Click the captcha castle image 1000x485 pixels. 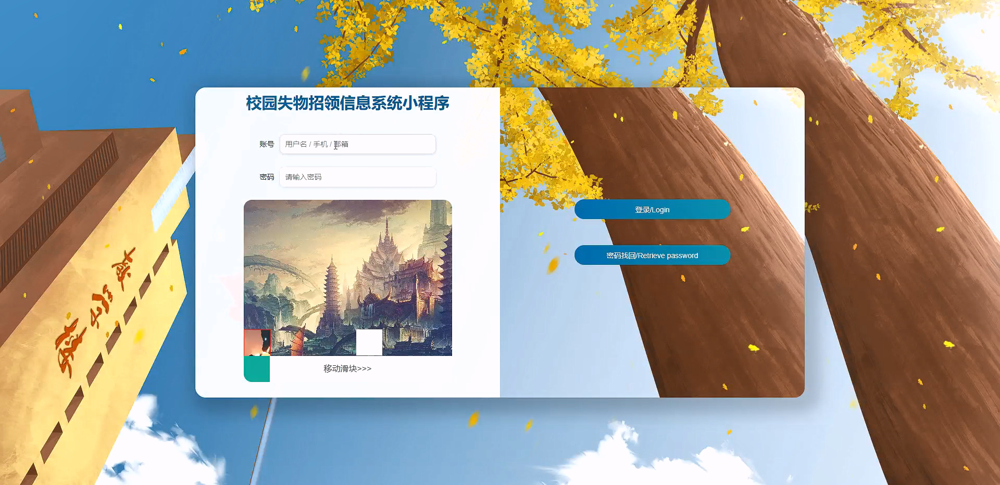pos(348,278)
